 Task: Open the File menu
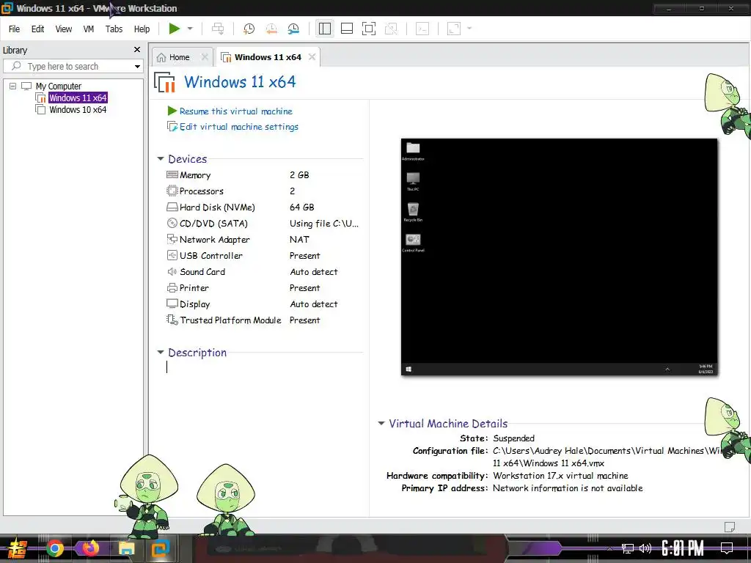tap(15, 29)
